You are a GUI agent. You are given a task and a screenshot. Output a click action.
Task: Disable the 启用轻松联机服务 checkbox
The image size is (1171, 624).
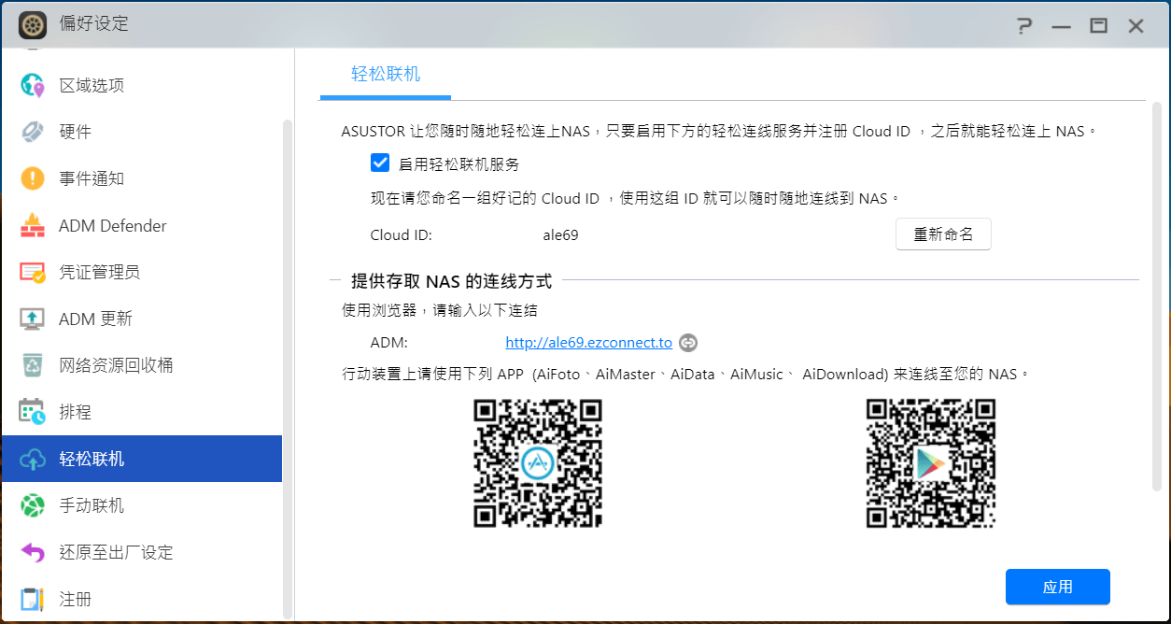pyautogui.click(x=380, y=162)
